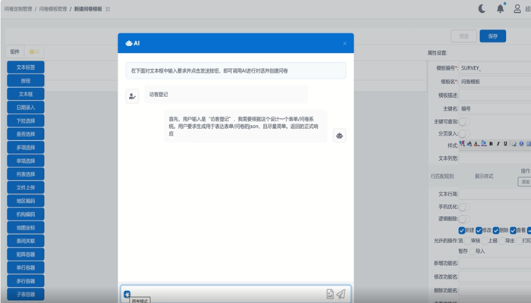Screen dimensions: 531x303
Task: Add a 日期录入 component
Action: [x=26, y=108]
